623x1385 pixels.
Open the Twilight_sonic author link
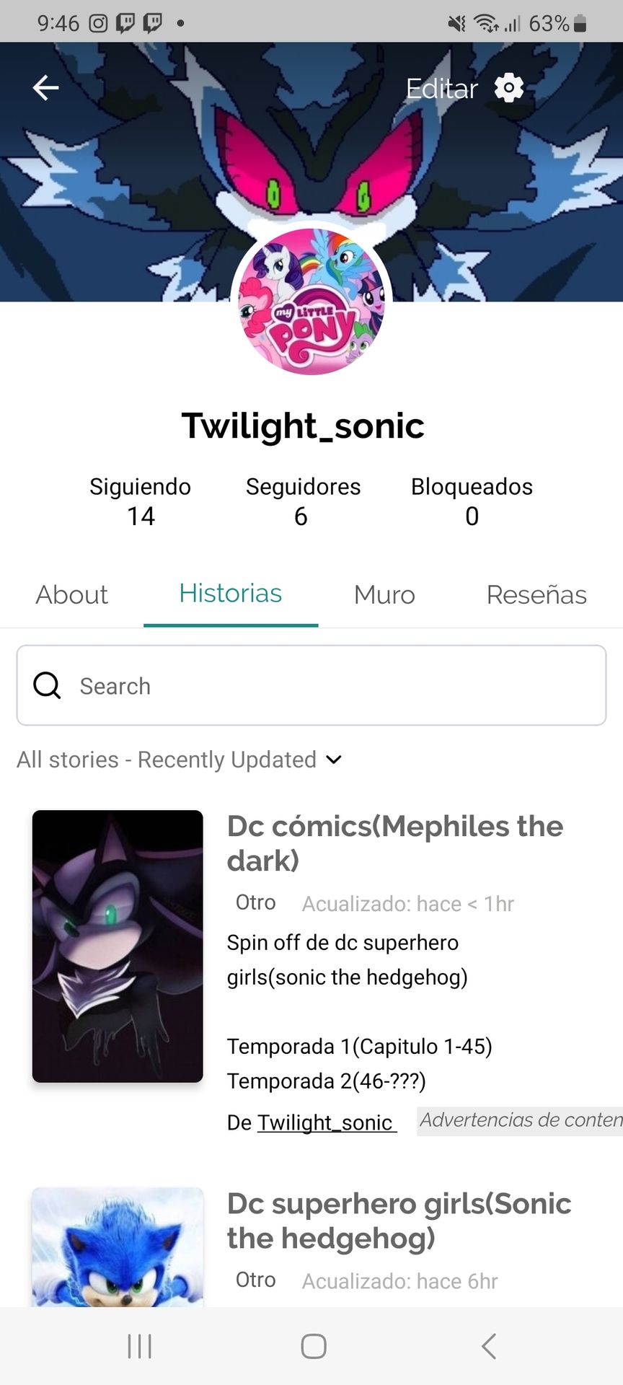327,1122
